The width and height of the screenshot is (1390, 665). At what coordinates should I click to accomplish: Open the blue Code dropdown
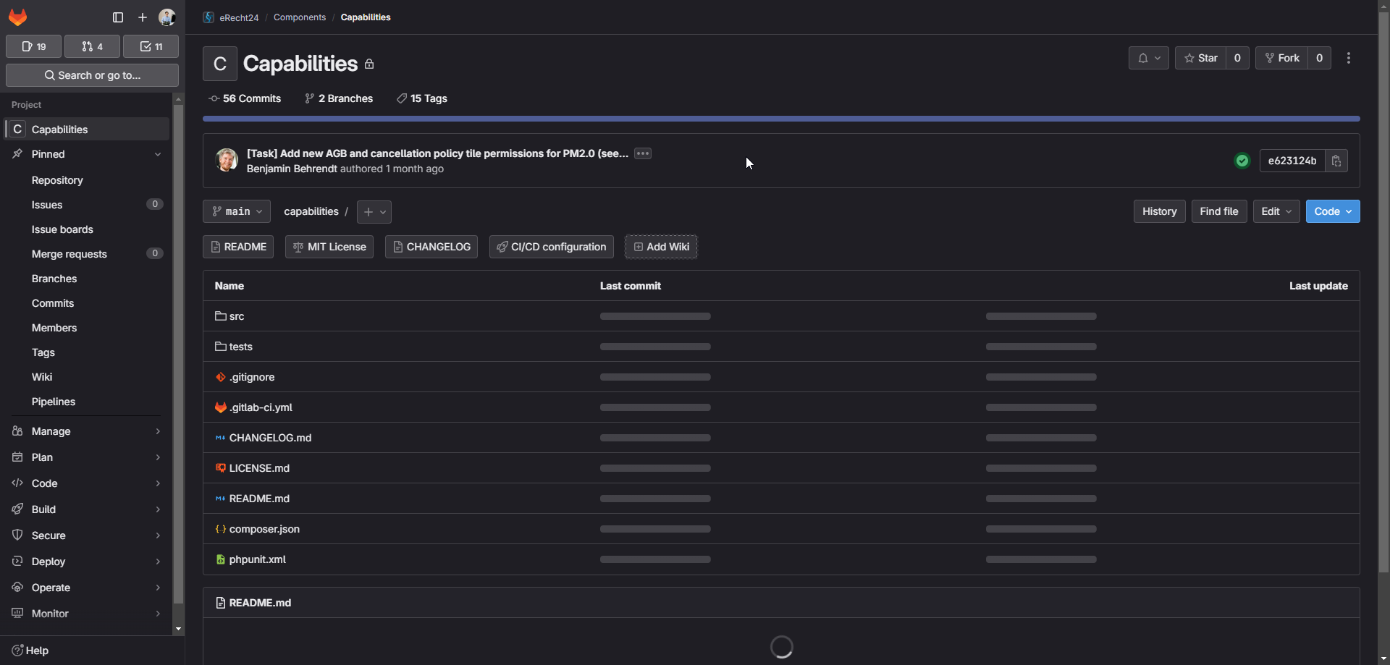(x=1332, y=211)
